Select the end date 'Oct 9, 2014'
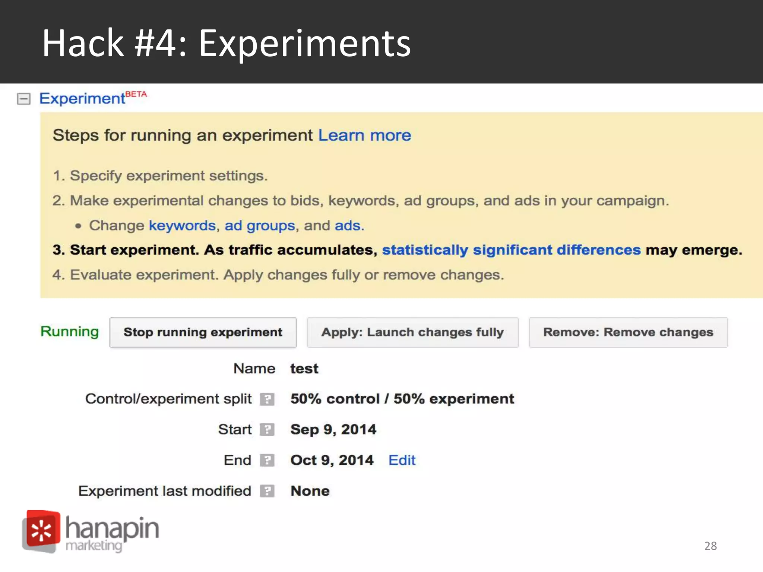The width and height of the screenshot is (763, 572). pyautogui.click(x=332, y=460)
